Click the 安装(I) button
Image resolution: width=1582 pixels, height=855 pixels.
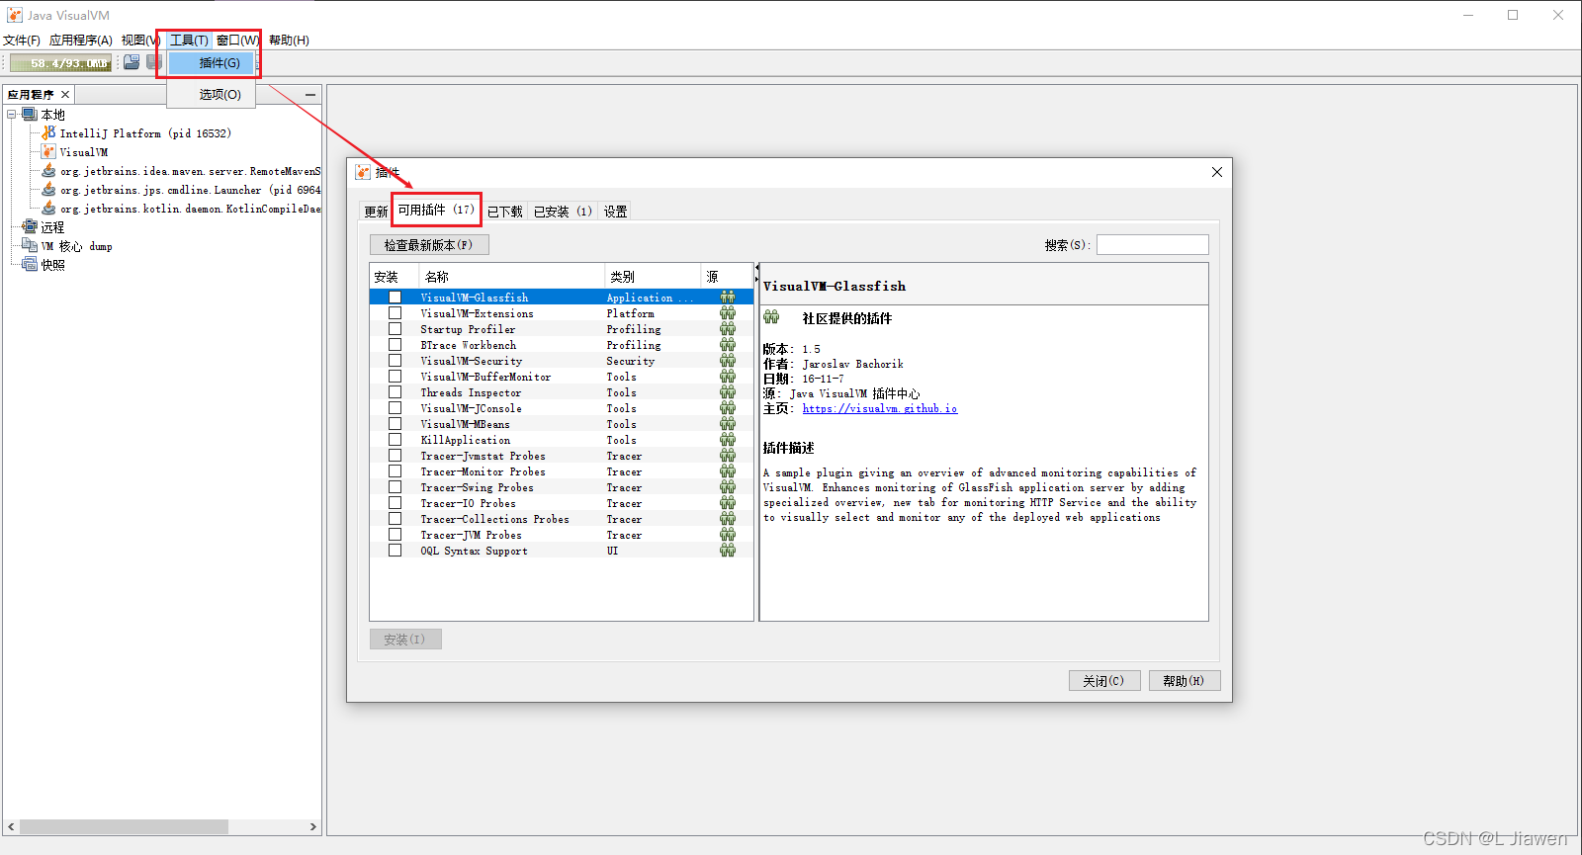[405, 639]
